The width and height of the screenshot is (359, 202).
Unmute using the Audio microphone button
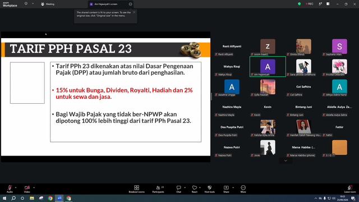click(10, 189)
